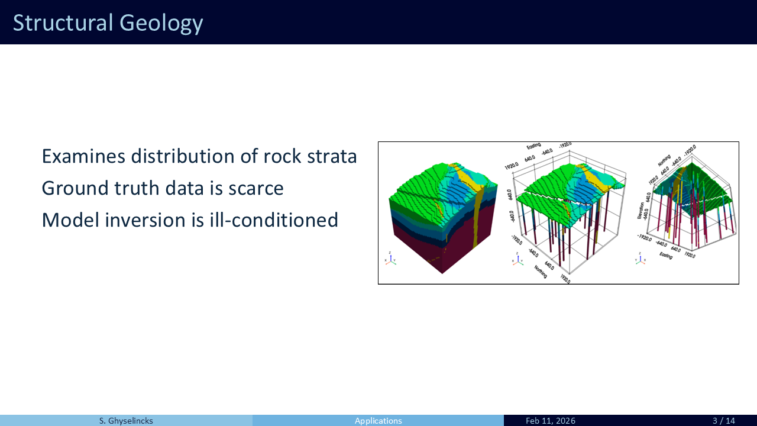
Task: Click the Structural Geology slide title
Action: [x=108, y=22]
